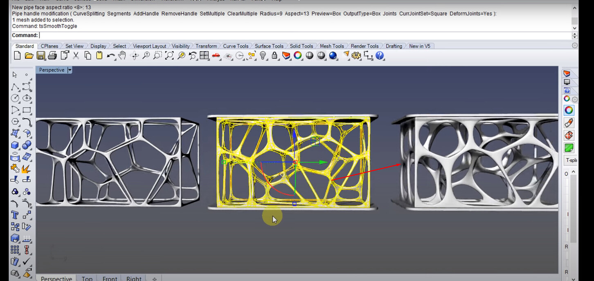Switch to the Mesh Tools tab
Image resolution: width=594 pixels, height=281 pixels.
tap(332, 46)
